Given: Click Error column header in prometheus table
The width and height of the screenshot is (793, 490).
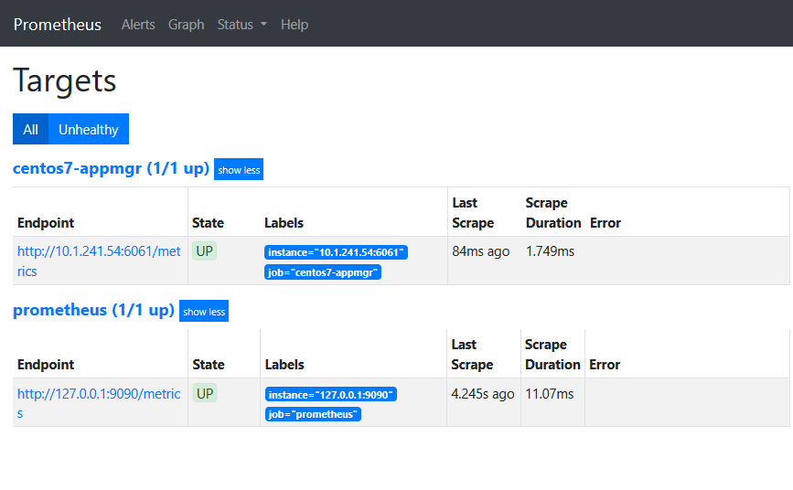Looking at the screenshot, I should pyautogui.click(x=605, y=365).
